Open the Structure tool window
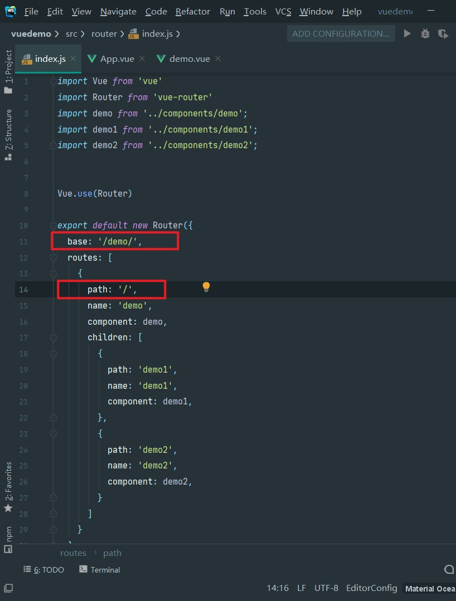This screenshot has height=601, width=456. point(8,135)
